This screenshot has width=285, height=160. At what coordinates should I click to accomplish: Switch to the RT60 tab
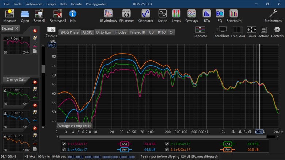161,32
